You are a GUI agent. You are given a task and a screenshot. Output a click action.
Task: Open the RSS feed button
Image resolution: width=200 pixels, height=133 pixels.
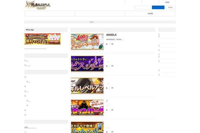pyautogui.click(x=170, y=7)
